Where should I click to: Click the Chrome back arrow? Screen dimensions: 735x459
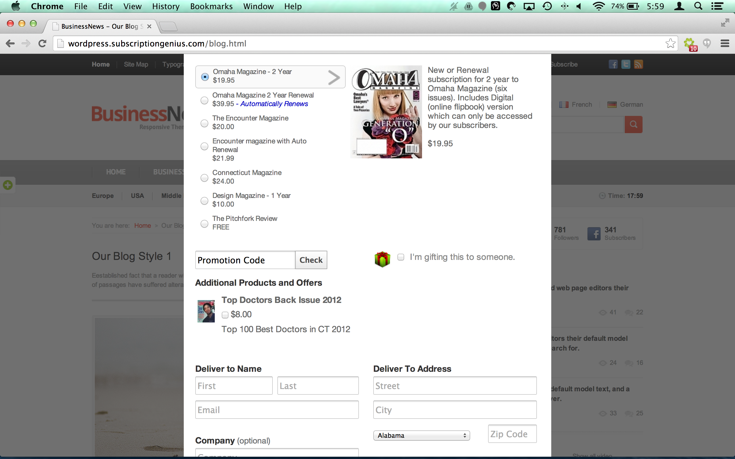(x=10, y=43)
